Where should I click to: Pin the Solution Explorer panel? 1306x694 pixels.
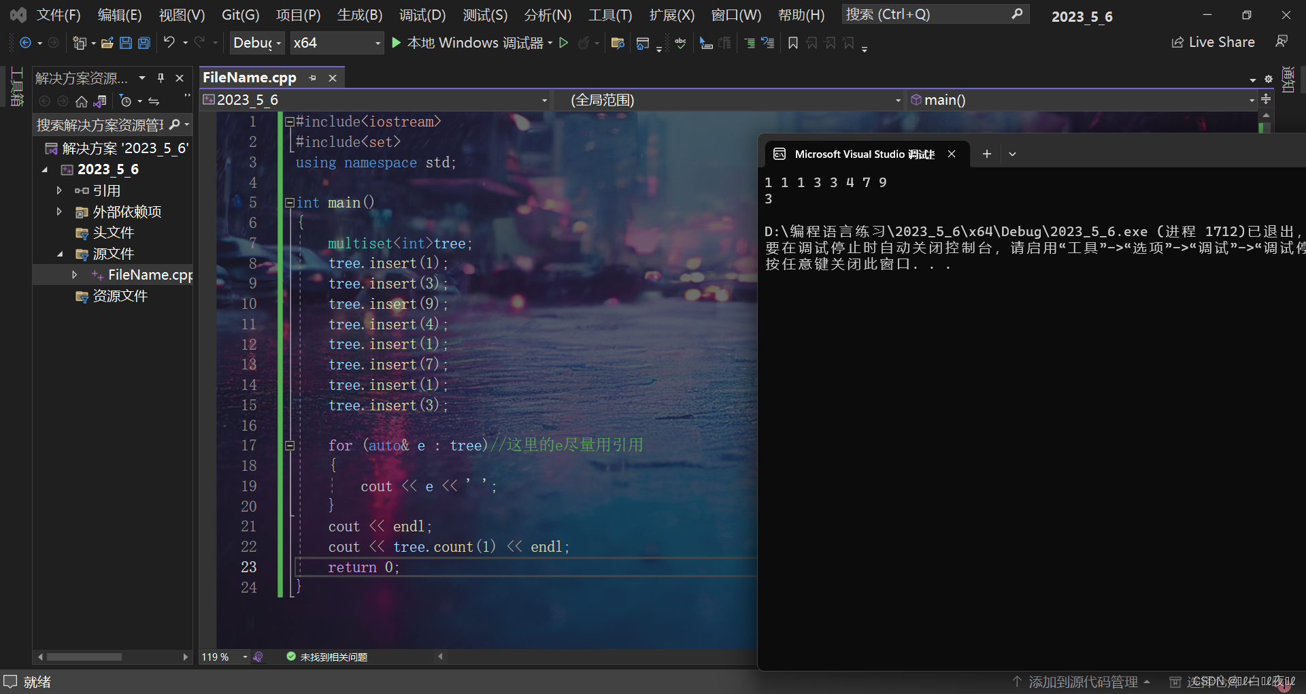[x=161, y=78]
